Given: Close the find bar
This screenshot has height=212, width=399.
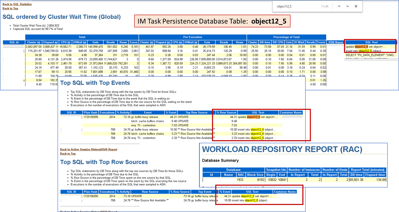Looking at the screenshot, I should [x=356, y=6].
